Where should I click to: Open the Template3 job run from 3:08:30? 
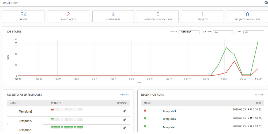[x=169, y=119]
